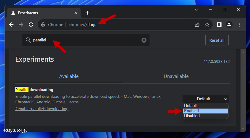Open Chrome's three-dot menu
The image size is (250, 138).
[239, 25]
